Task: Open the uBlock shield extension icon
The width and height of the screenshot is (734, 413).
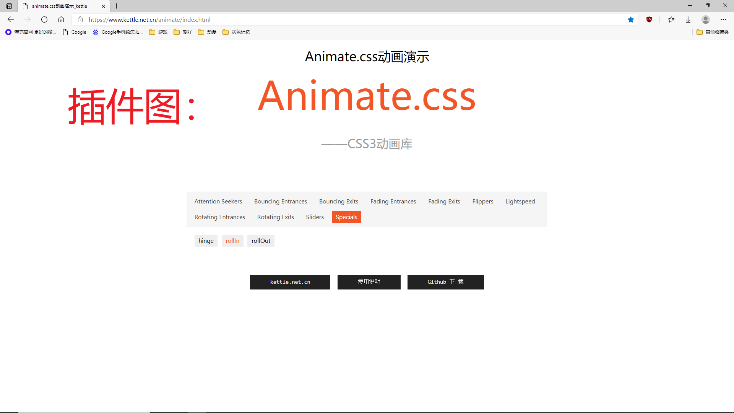Action: (x=649, y=20)
